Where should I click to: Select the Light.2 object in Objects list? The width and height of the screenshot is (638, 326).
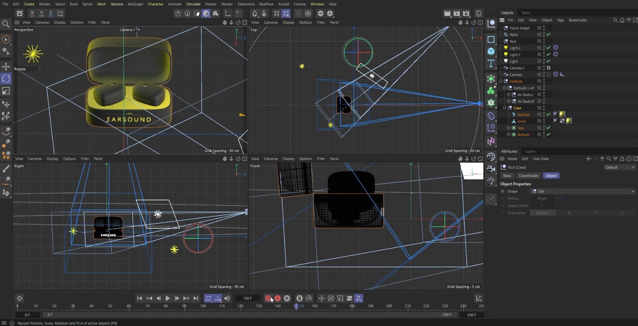click(515, 48)
